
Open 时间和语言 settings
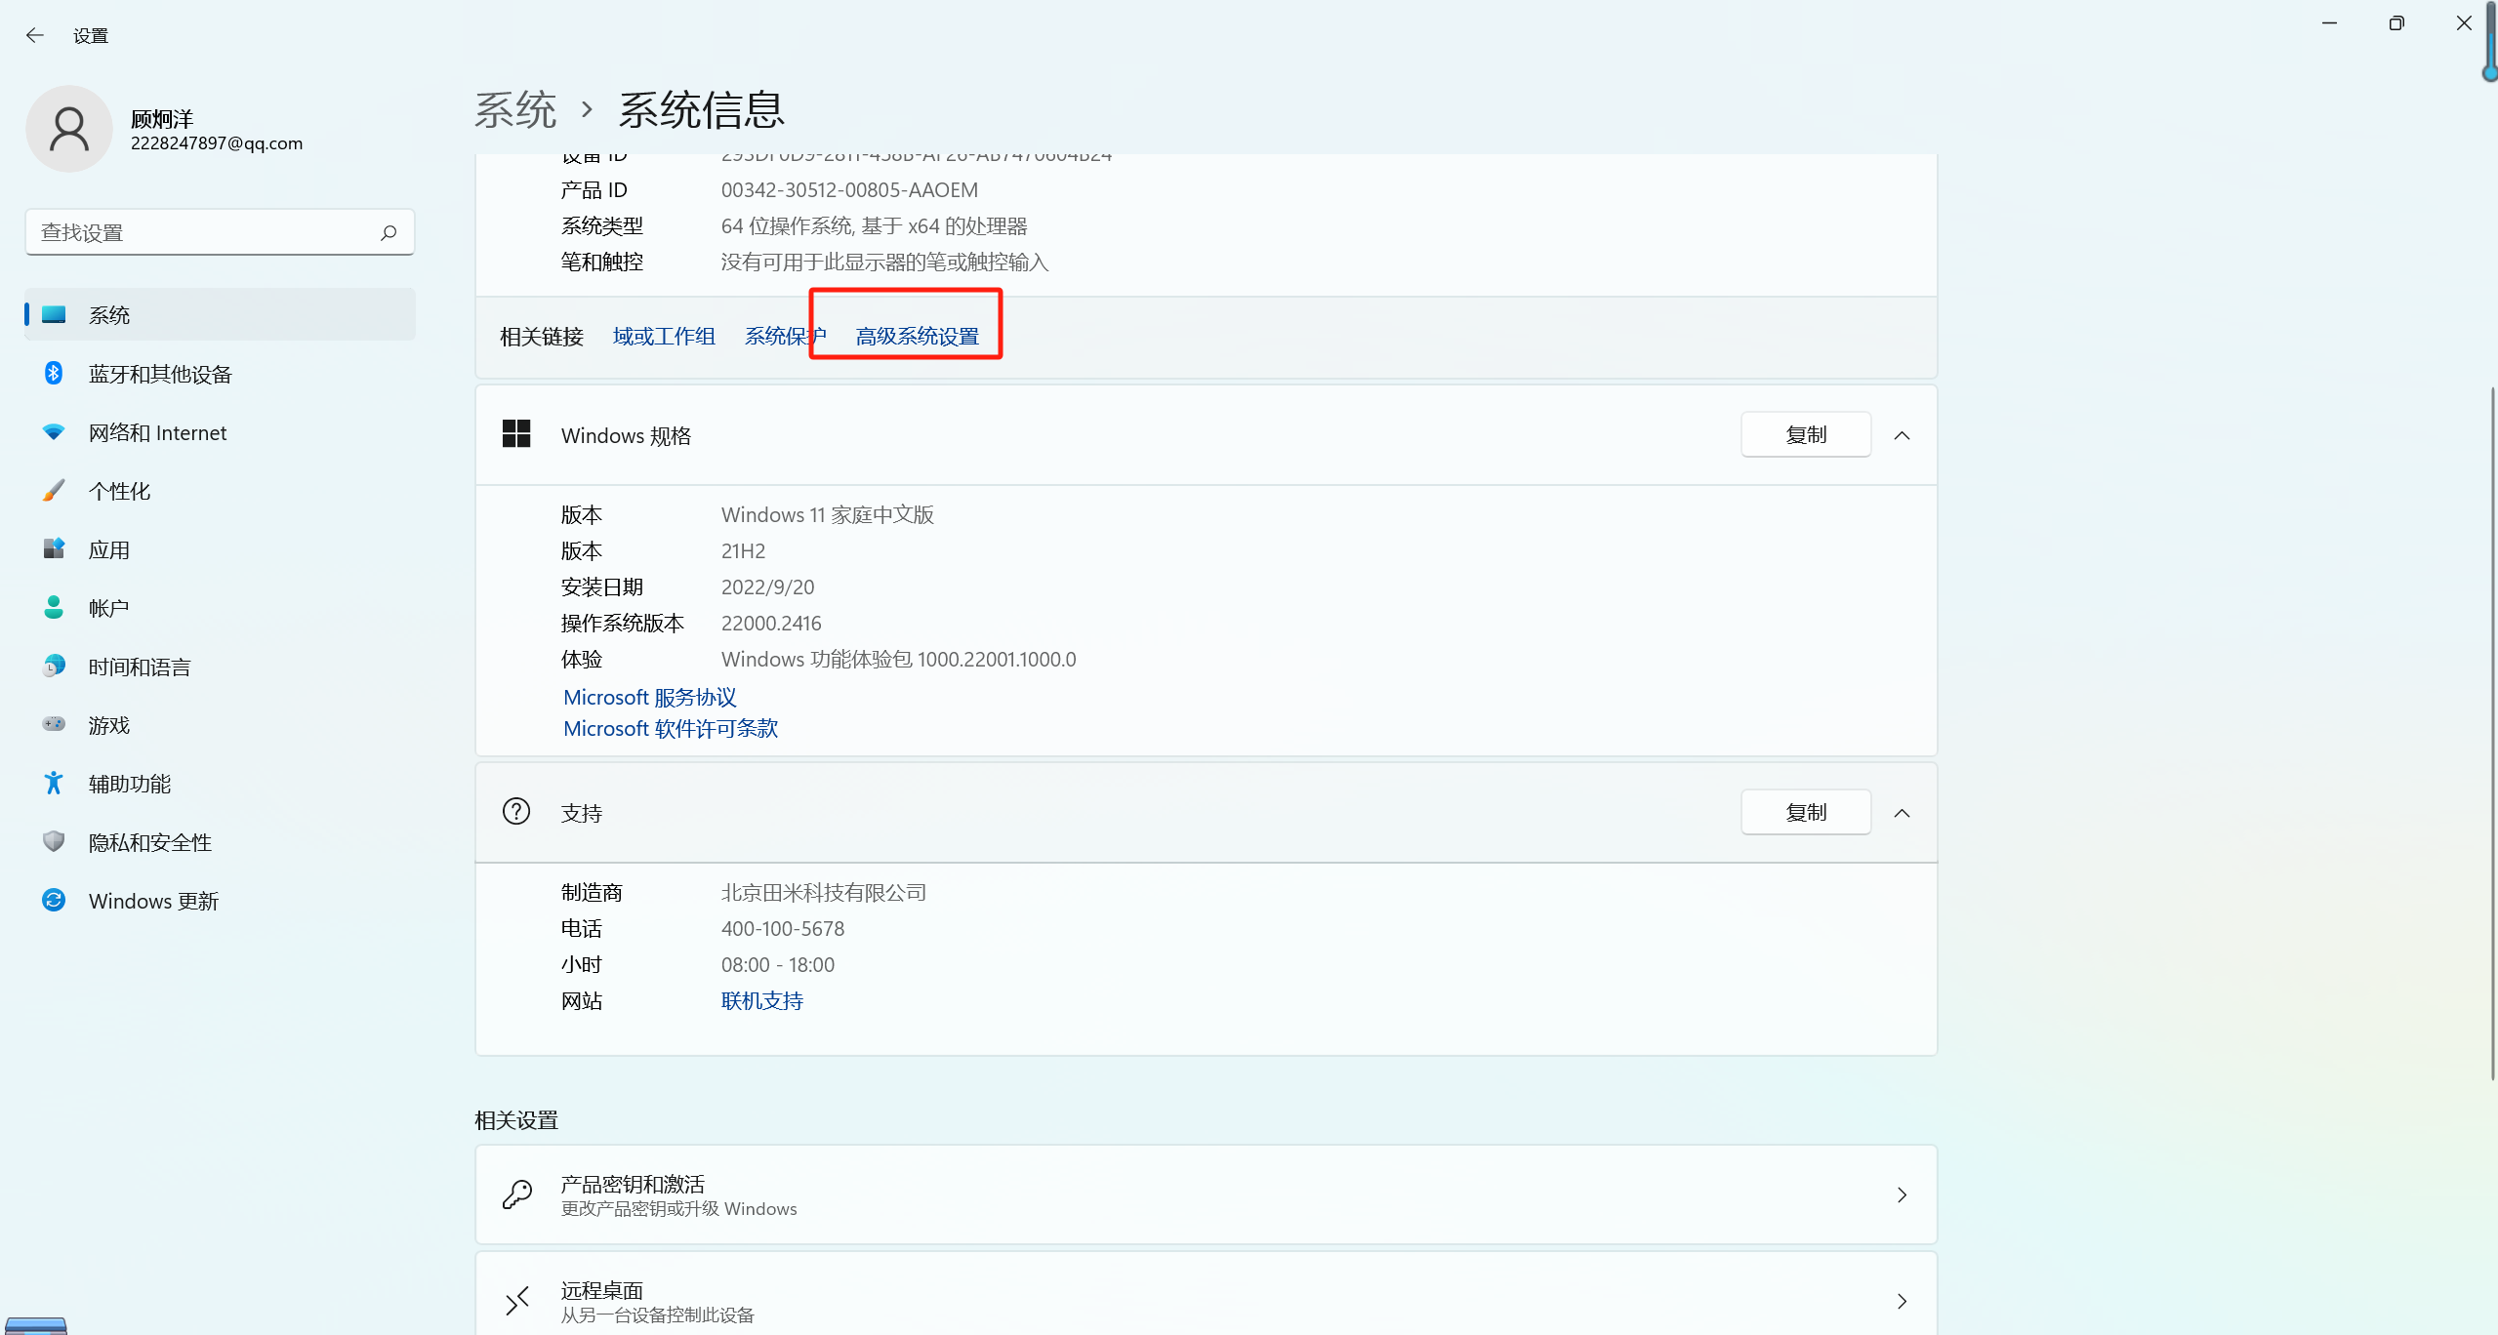(x=221, y=667)
